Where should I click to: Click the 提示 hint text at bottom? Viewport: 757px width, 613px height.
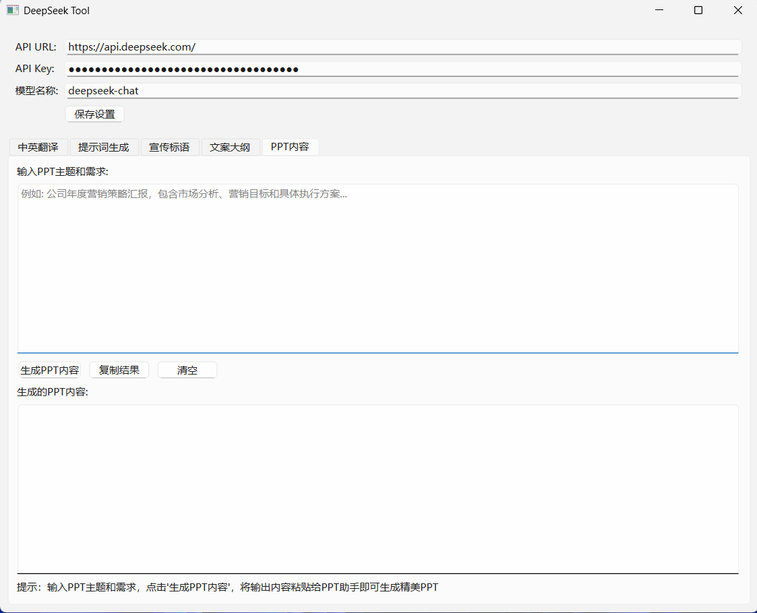tap(227, 587)
